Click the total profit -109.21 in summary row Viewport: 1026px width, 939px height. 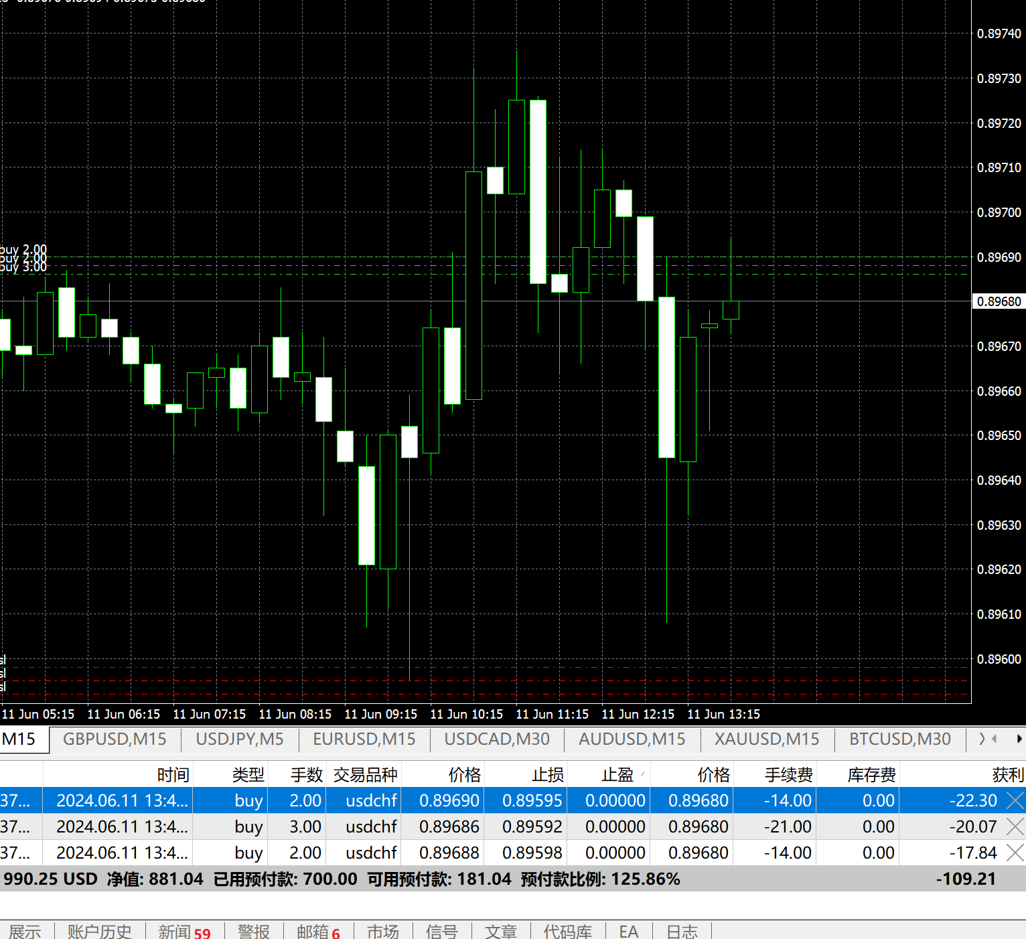(966, 879)
